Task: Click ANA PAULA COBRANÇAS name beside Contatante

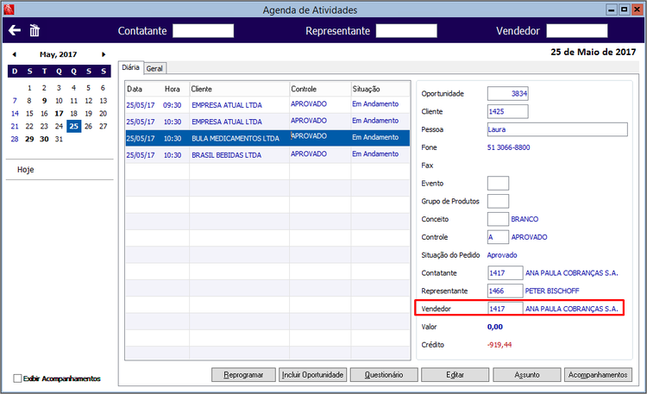Action: (571, 273)
